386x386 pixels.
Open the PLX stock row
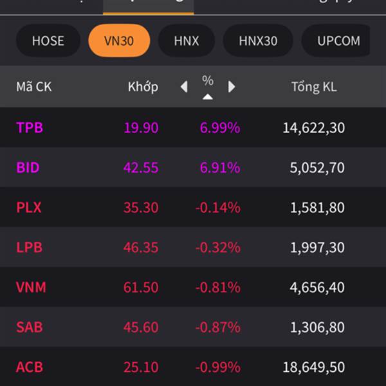(x=193, y=207)
